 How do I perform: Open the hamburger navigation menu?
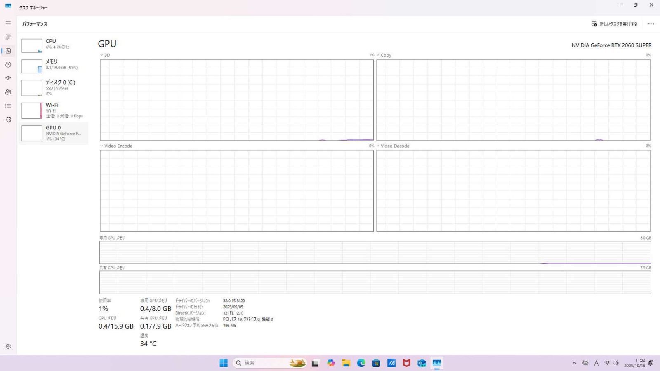pos(8,23)
